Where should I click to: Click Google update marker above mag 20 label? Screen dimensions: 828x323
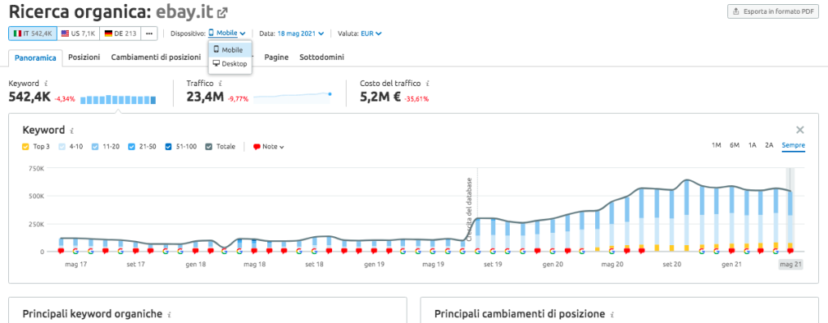pos(612,251)
